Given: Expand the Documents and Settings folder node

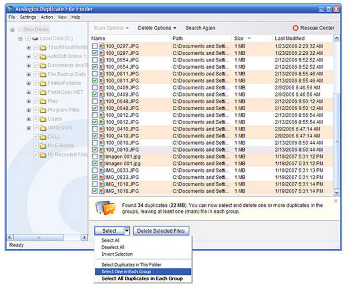Looking at the screenshot, I should click(28, 65).
